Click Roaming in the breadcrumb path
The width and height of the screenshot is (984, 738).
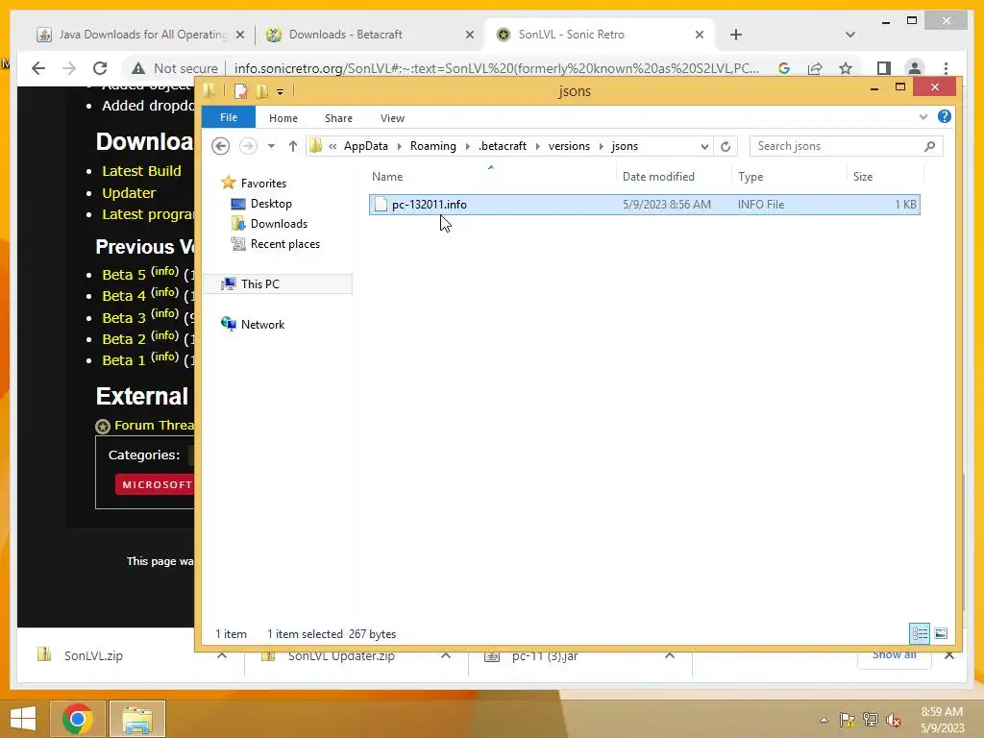point(433,146)
